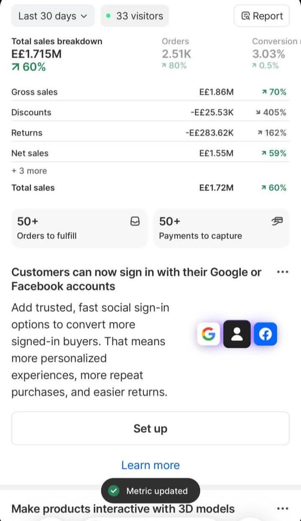Click the Metric updated checkmark icon

(114, 491)
